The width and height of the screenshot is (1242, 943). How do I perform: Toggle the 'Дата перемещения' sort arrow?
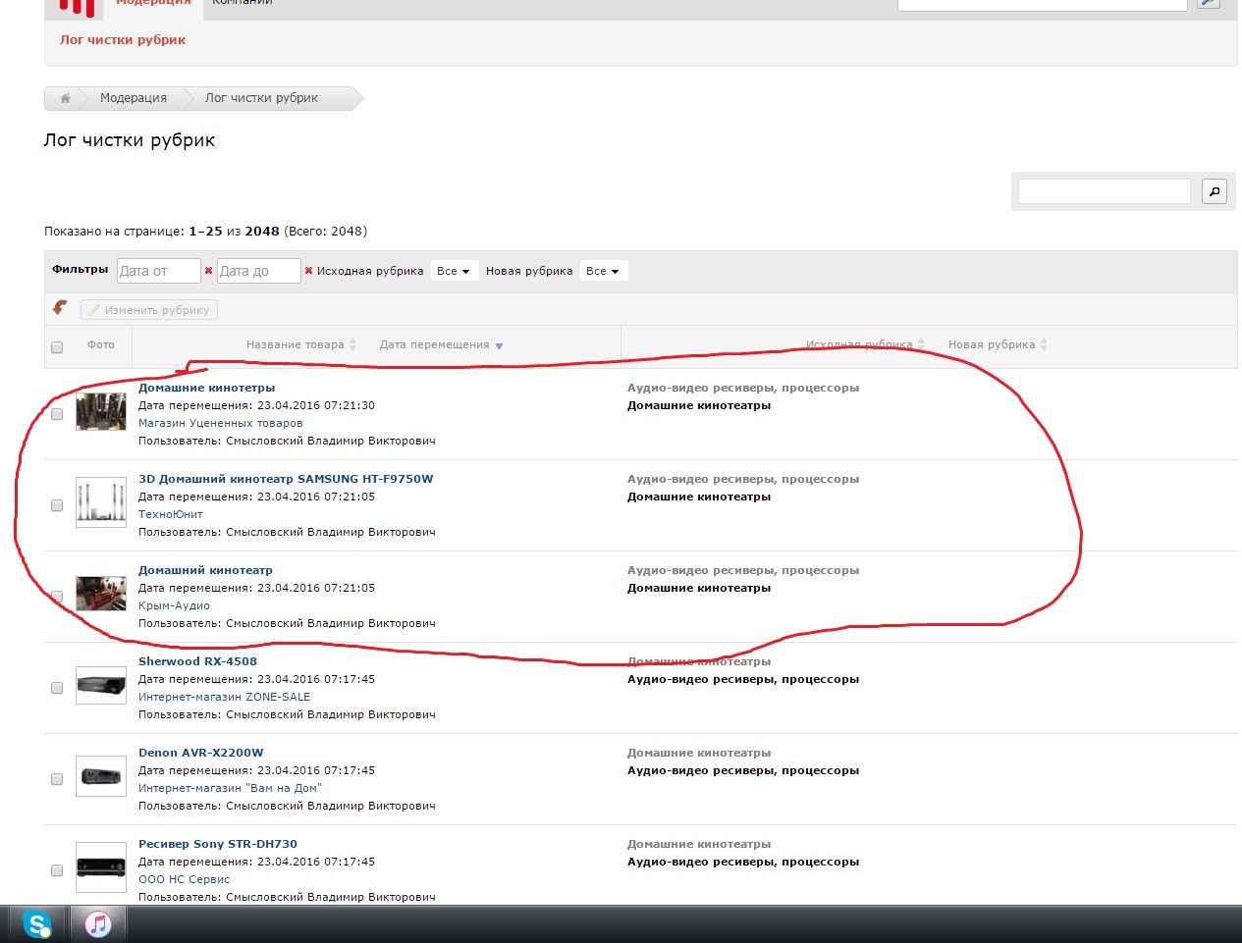(x=499, y=345)
